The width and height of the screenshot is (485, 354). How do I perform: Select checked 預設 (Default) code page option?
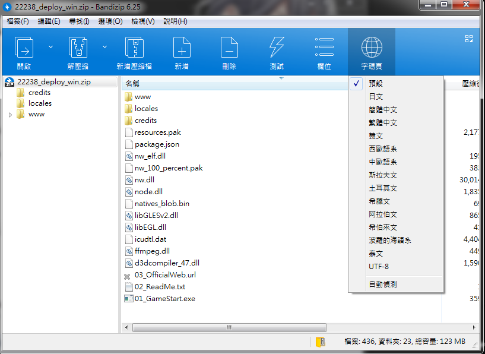(x=396, y=83)
